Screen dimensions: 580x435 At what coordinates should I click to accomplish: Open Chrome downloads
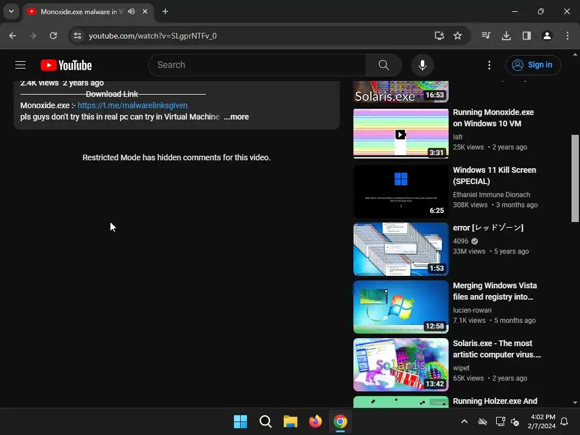(x=506, y=36)
